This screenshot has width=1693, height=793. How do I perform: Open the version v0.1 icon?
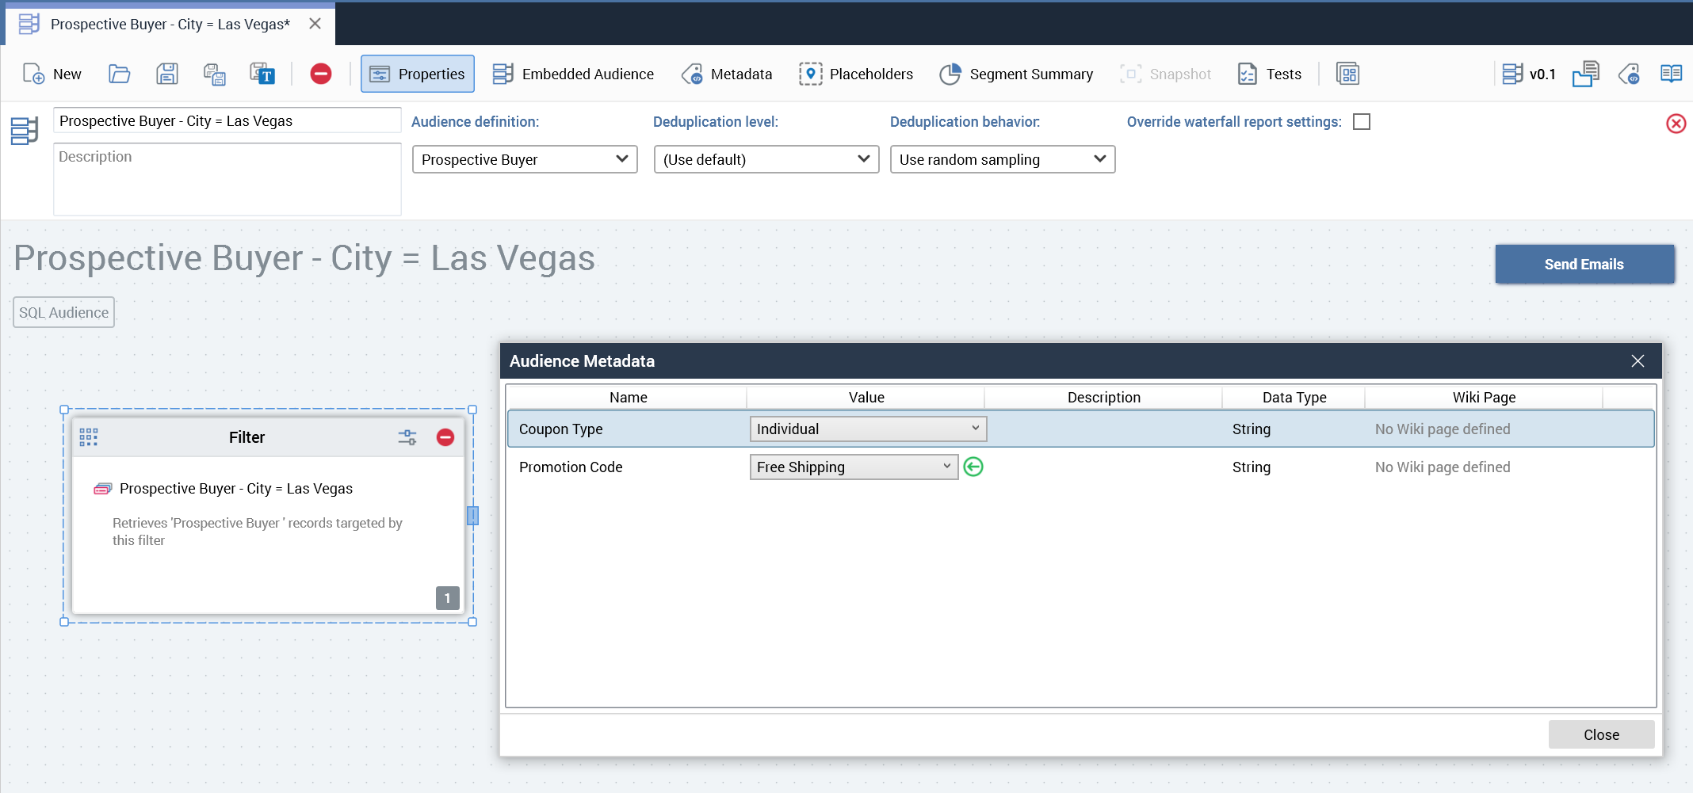click(1528, 74)
